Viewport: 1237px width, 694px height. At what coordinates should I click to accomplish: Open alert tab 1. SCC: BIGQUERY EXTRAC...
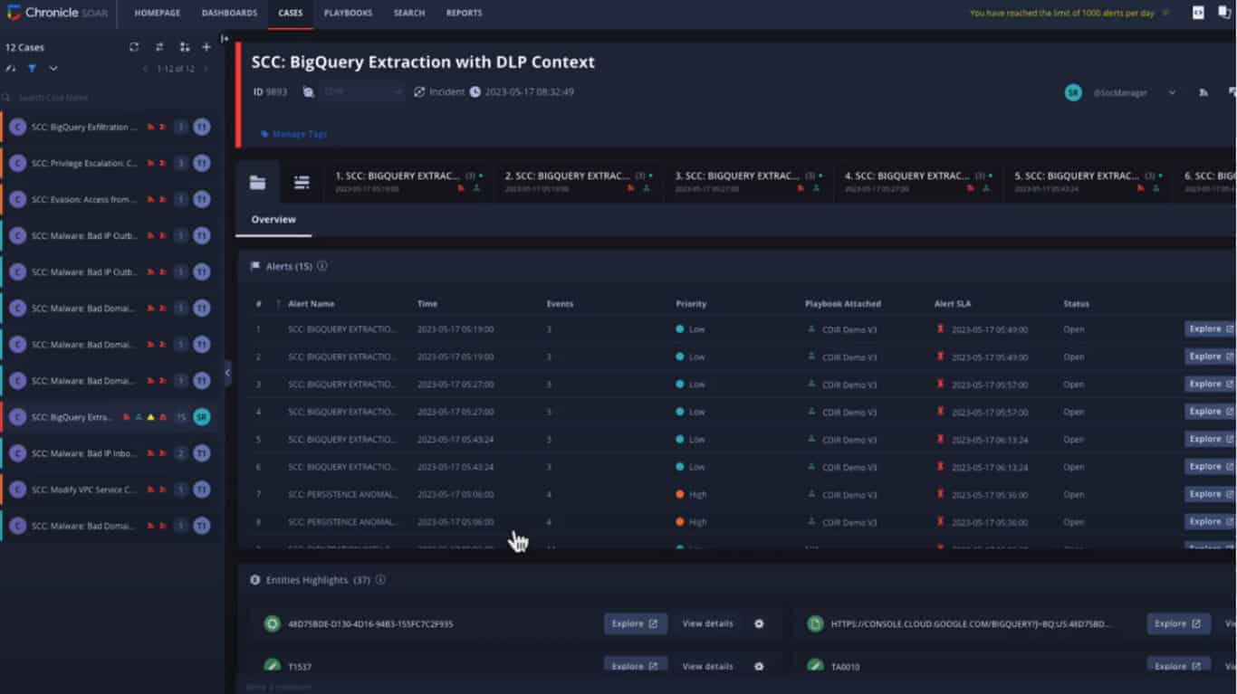tap(409, 182)
